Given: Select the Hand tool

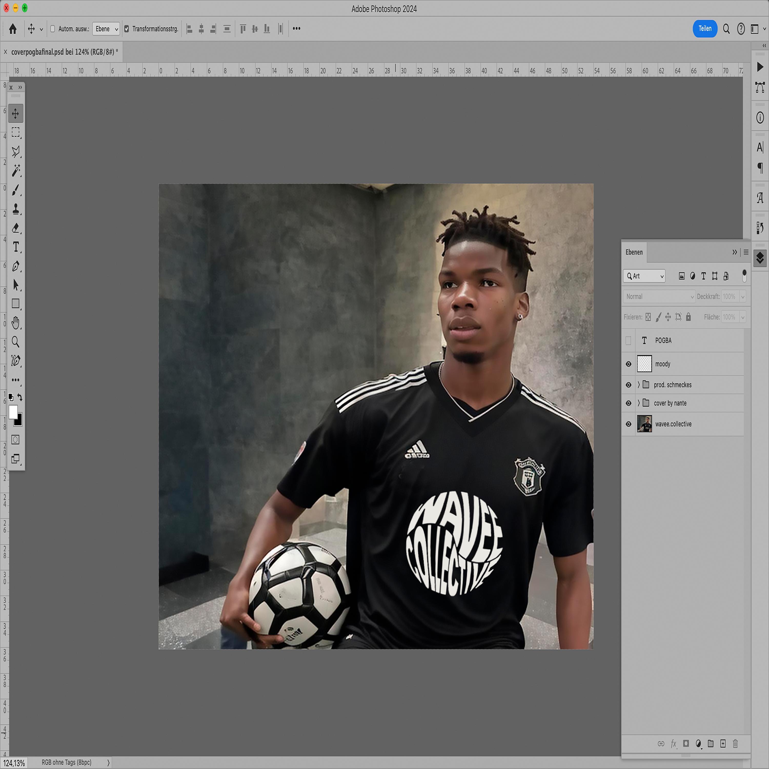Looking at the screenshot, I should (16, 323).
